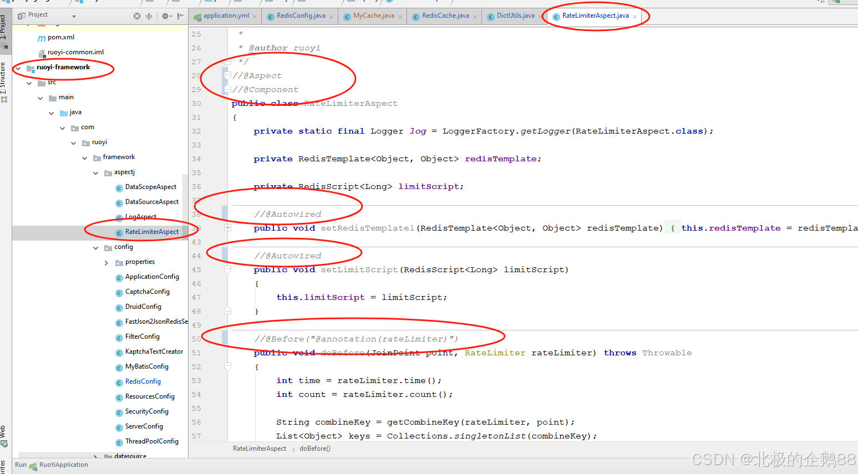858x474 pixels.
Task: Switch to the DictUtils.java tab
Action: (515, 16)
